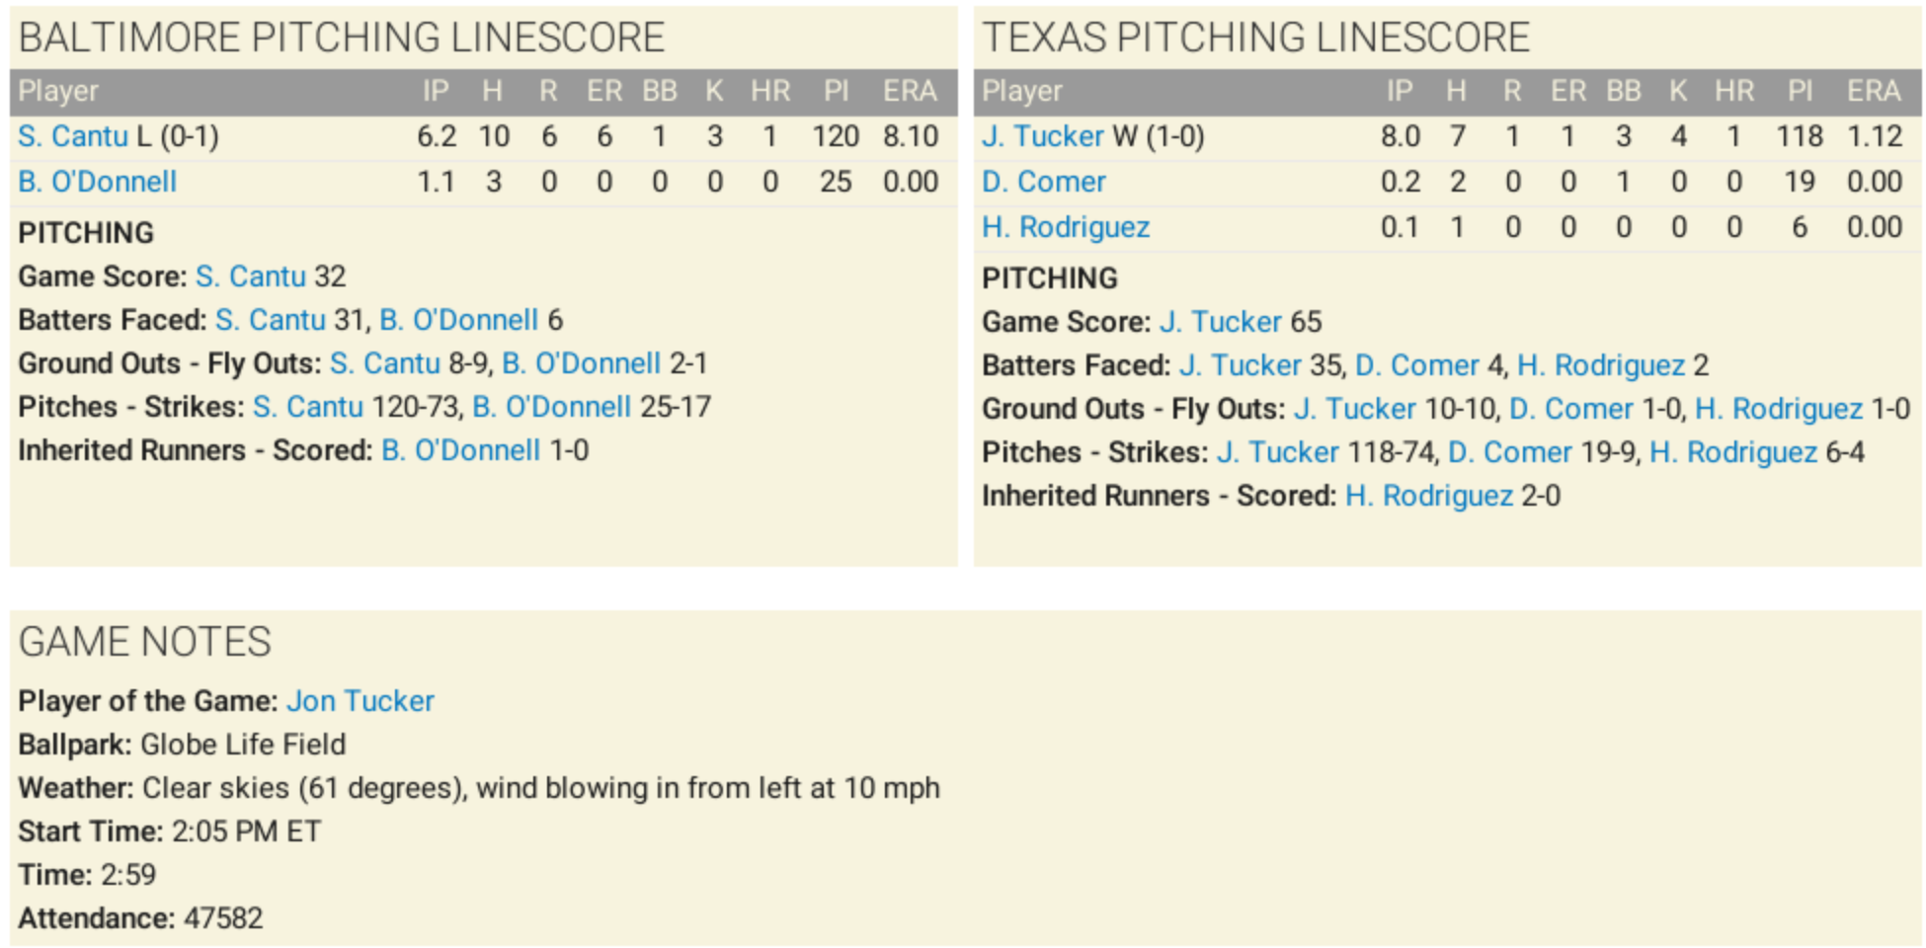The height and width of the screenshot is (948, 1926).
Task: Open H. Rodriguez next to Inherited Runners - Scored
Action: pos(1428,496)
